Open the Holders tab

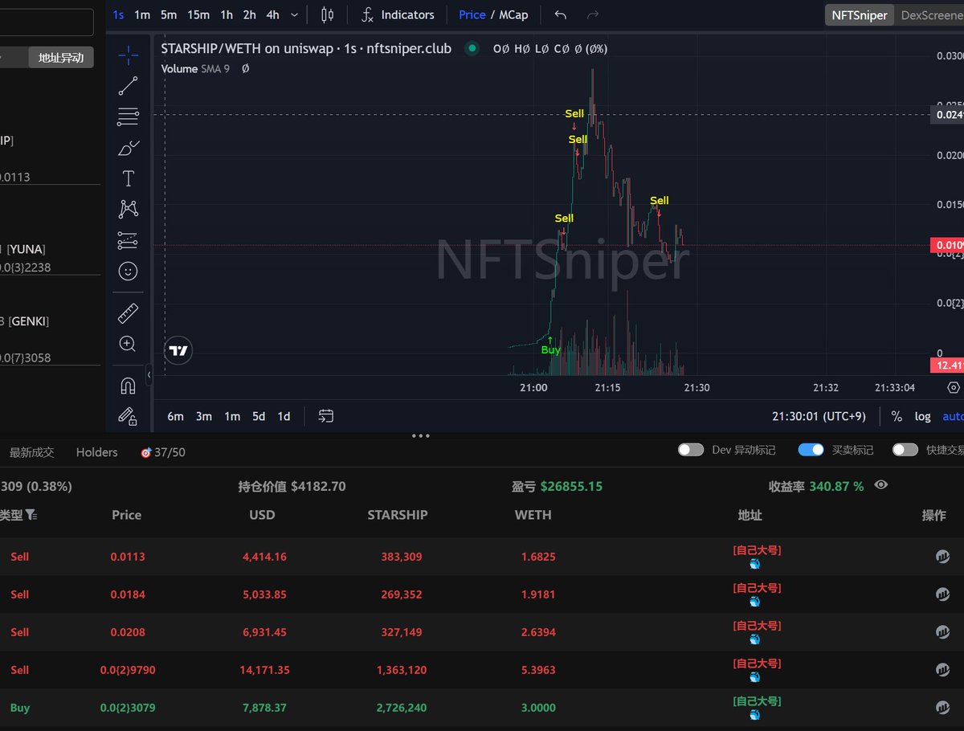(x=96, y=452)
